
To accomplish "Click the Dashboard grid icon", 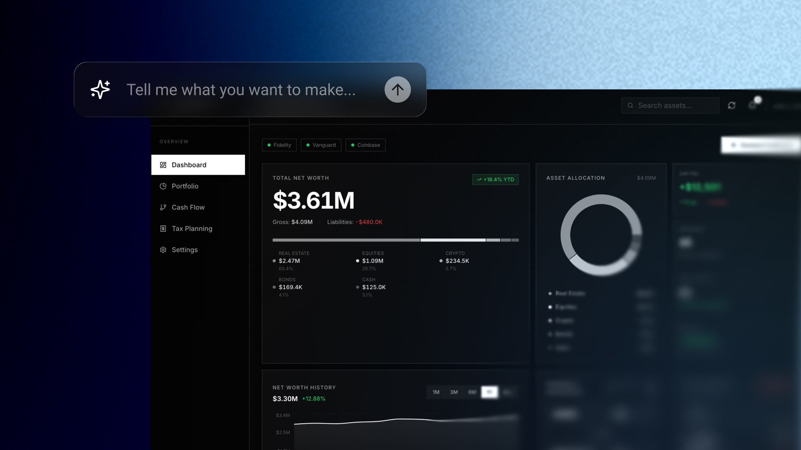I will [163, 165].
